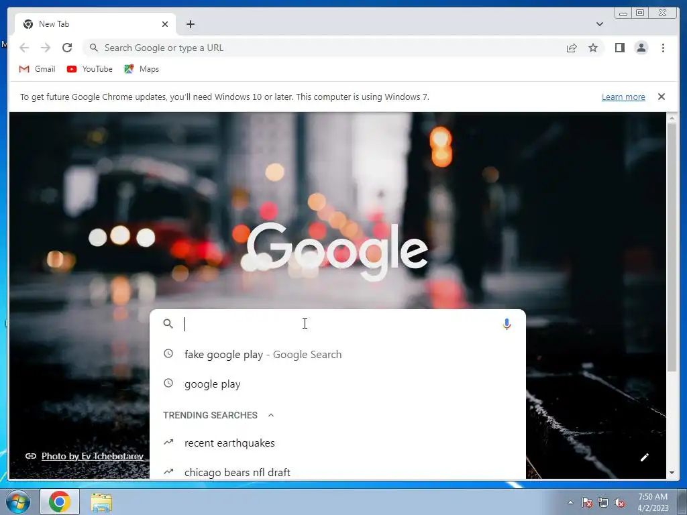This screenshot has width=687, height=515.
Task: Click the scroll up arrow
Action: point(672,118)
